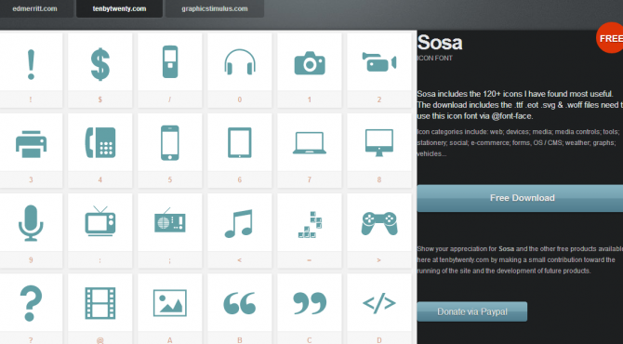Click the ':' label under television icon
623x344 pixels.
tap(100, 260)
